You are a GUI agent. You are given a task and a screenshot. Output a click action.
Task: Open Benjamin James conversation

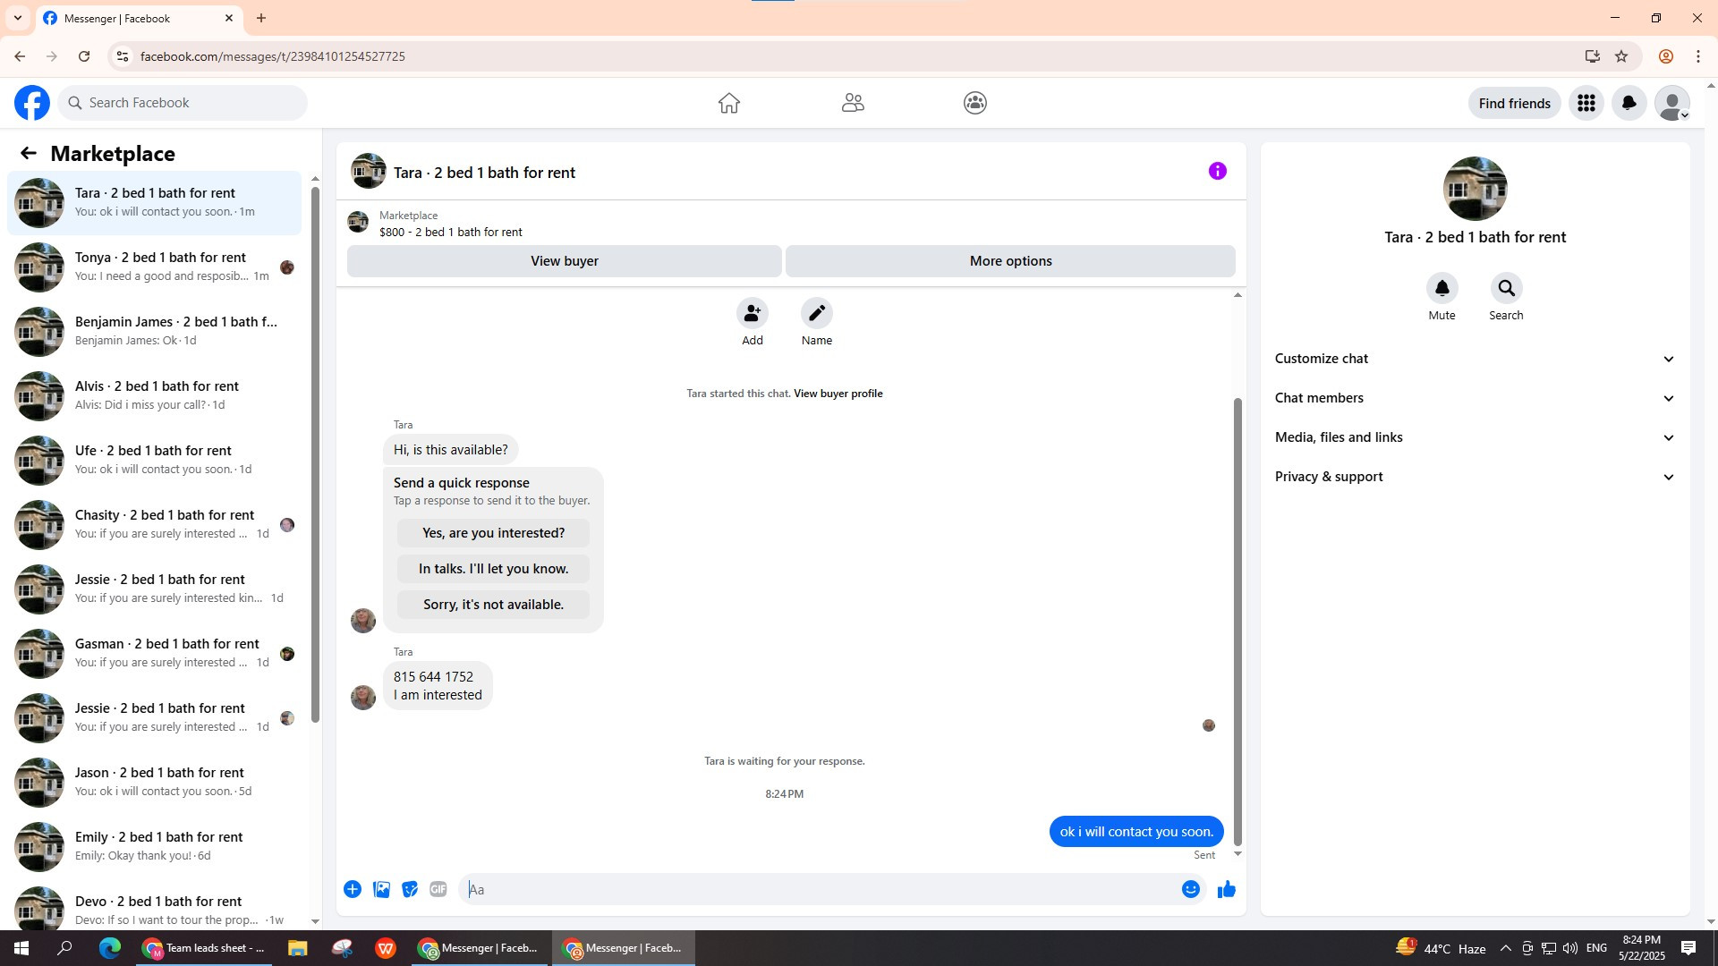tap(154, 332)
